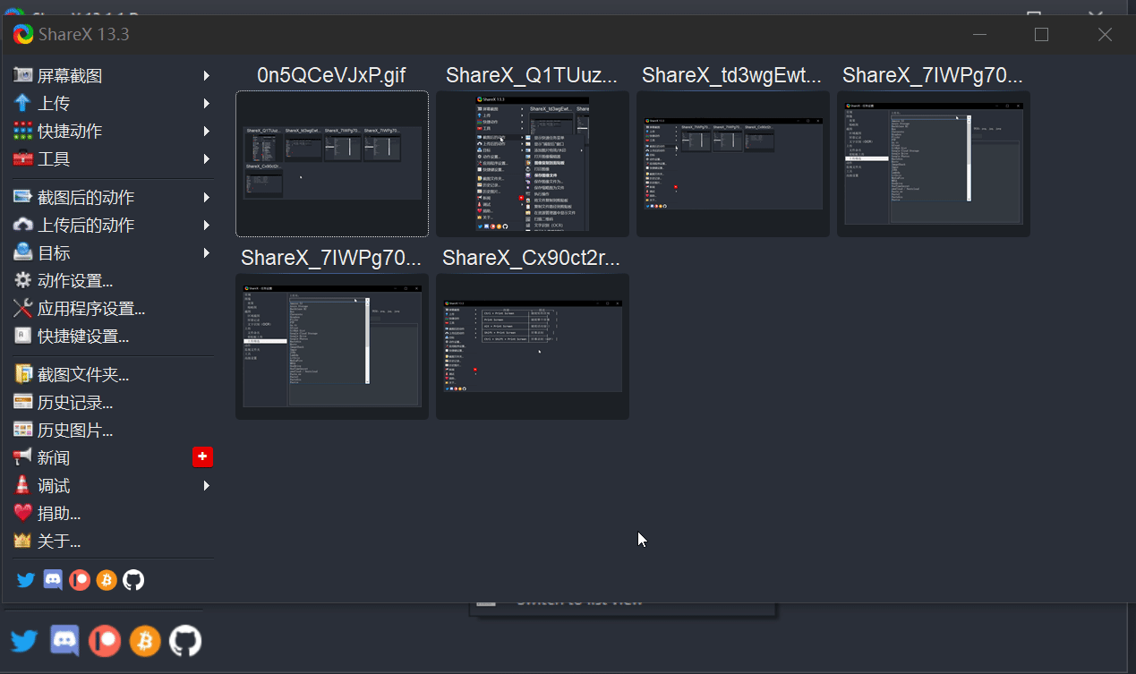Click large Bitcoin icon in background window
1136x674 pixels.
coord(145,641)
